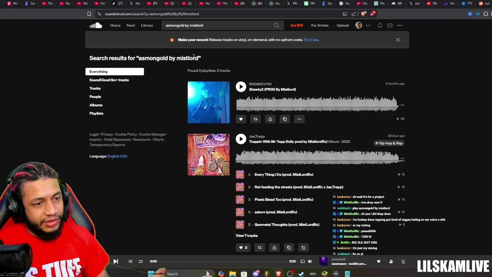
Task: Open Brave Shields icon in address bar
Action: (363, 14)
